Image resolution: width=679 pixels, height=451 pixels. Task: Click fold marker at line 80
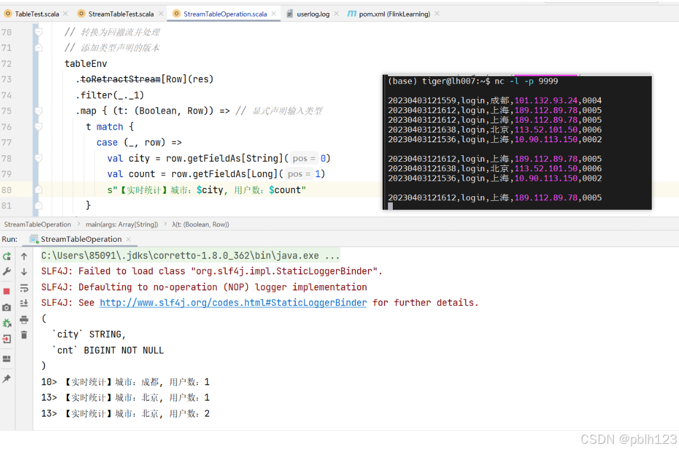(x=39, y=190)
